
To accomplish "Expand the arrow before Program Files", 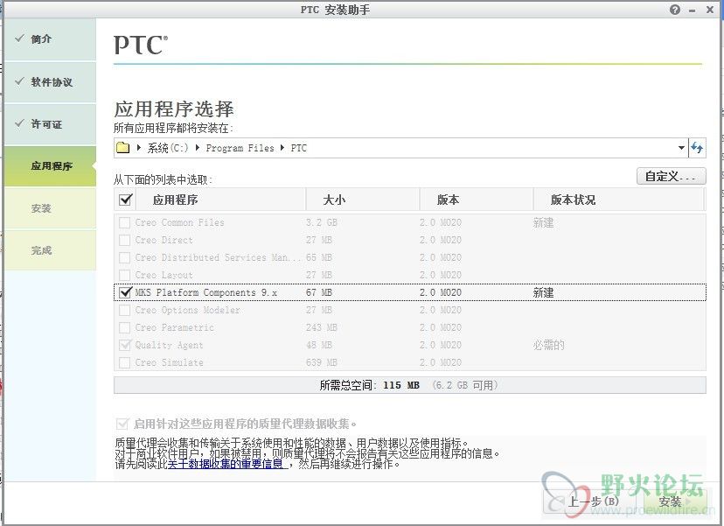I will pyautogui.click(x=198, y=148).
